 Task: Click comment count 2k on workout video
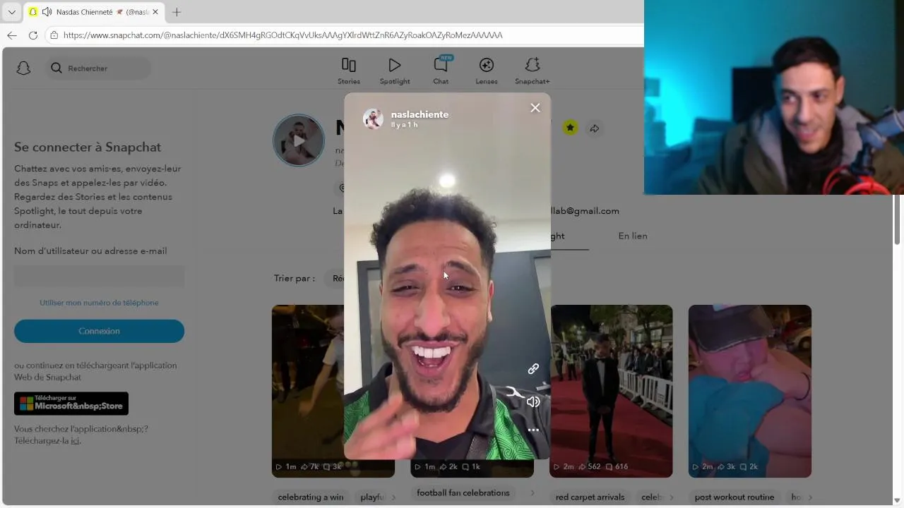tap(750, 466)
